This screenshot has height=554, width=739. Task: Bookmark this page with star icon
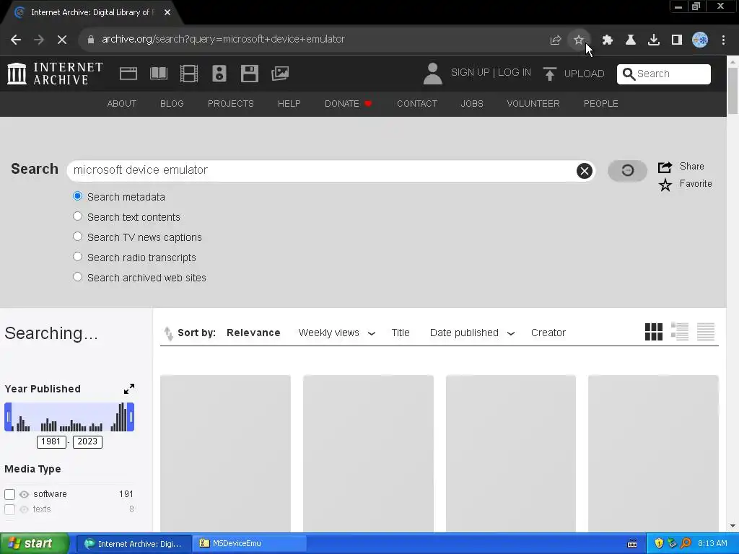[579, 40]
